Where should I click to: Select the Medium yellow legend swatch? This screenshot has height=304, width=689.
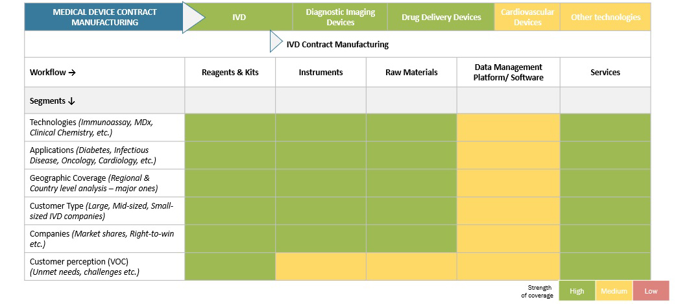pos(614,291)
